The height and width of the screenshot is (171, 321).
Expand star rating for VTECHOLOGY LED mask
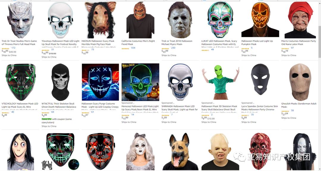[x=6, y=113]
